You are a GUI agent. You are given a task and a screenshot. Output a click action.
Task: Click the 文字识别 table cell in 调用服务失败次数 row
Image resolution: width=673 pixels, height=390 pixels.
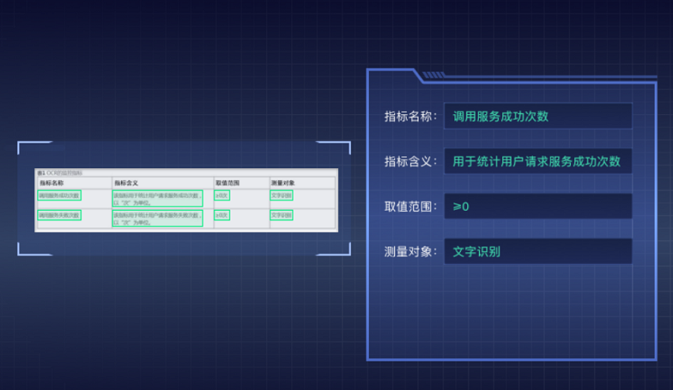[x=282, y=215]
